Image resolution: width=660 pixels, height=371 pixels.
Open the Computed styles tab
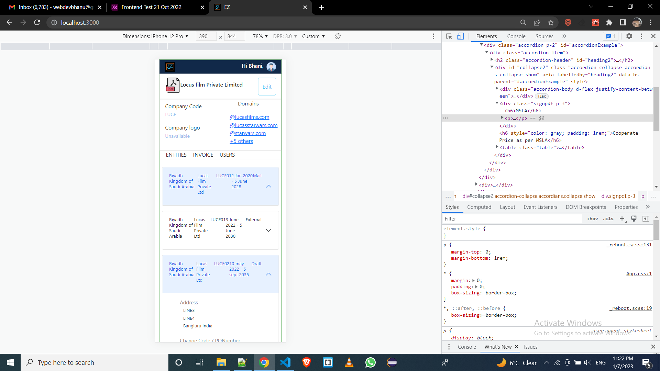pyautogui.click(x=479, y=207)
